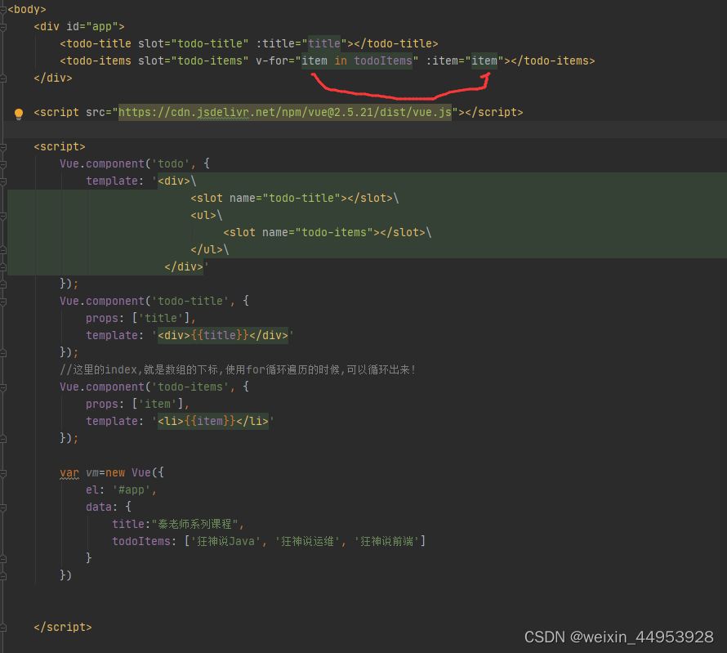
Task: Click slot="todo-title" attribute in todo-title tag
Action: pyautogui.click(x=193, y=43)
